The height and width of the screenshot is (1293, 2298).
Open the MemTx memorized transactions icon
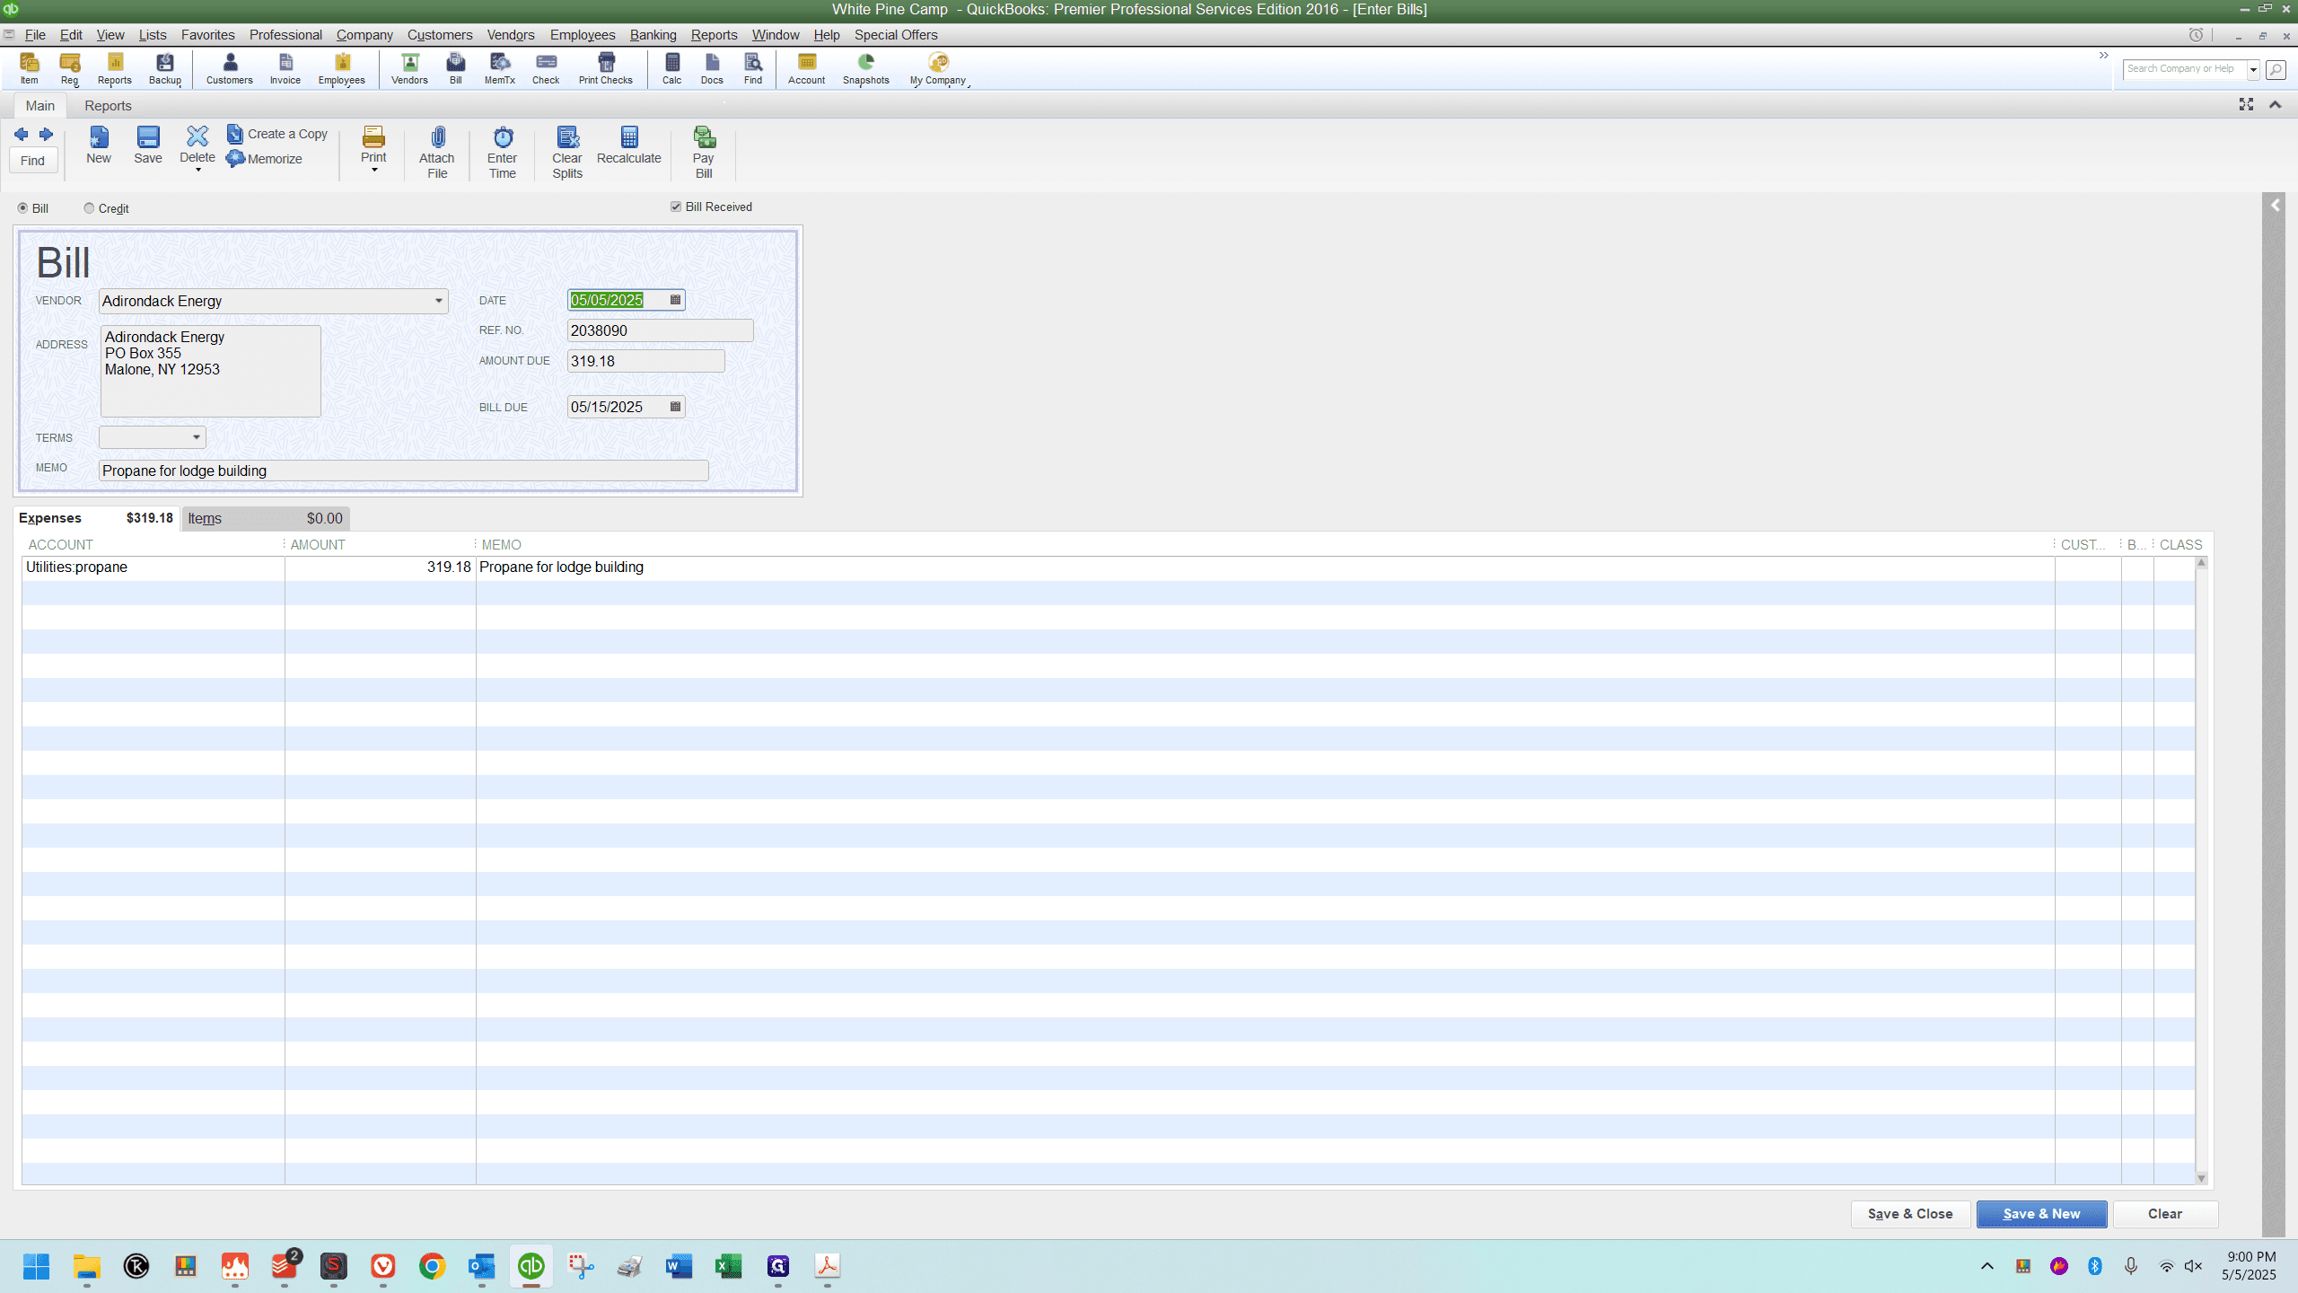click(500, 68)
